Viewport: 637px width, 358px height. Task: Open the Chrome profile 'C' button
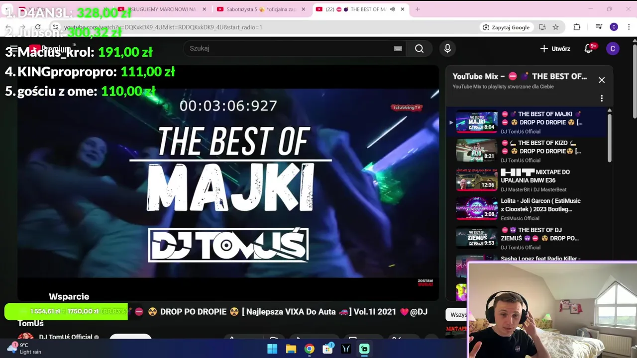pyautogui.click(x=614, y=27)
